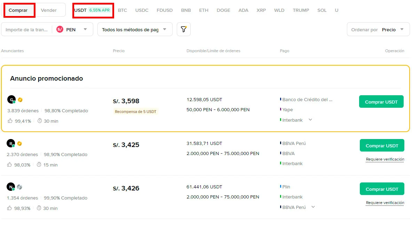Click gray badge next to advertiser N
Viewport: 412px width, 228px height.
coord(19,187)
